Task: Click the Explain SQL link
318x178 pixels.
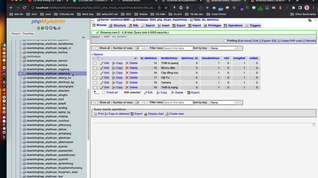Action: click(269, 41)
